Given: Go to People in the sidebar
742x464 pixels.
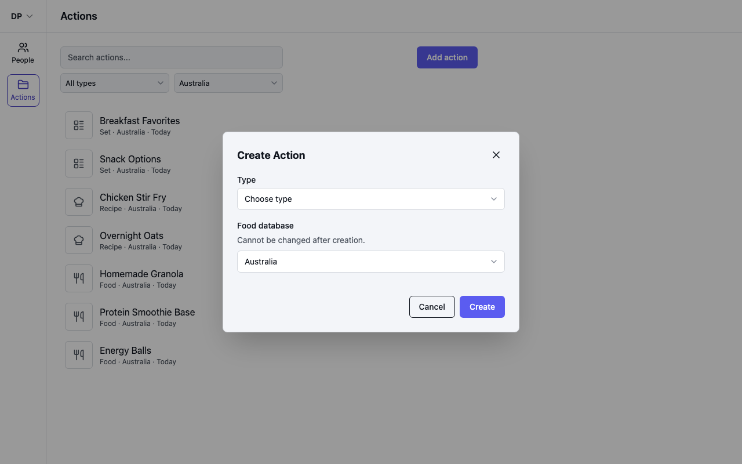Looking at the screenshot, I should point(23,53).
